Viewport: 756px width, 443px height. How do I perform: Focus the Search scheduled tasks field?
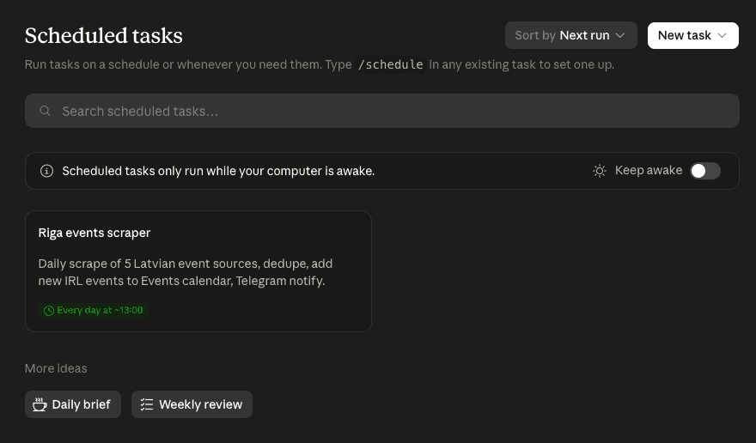tap(381, 111)
